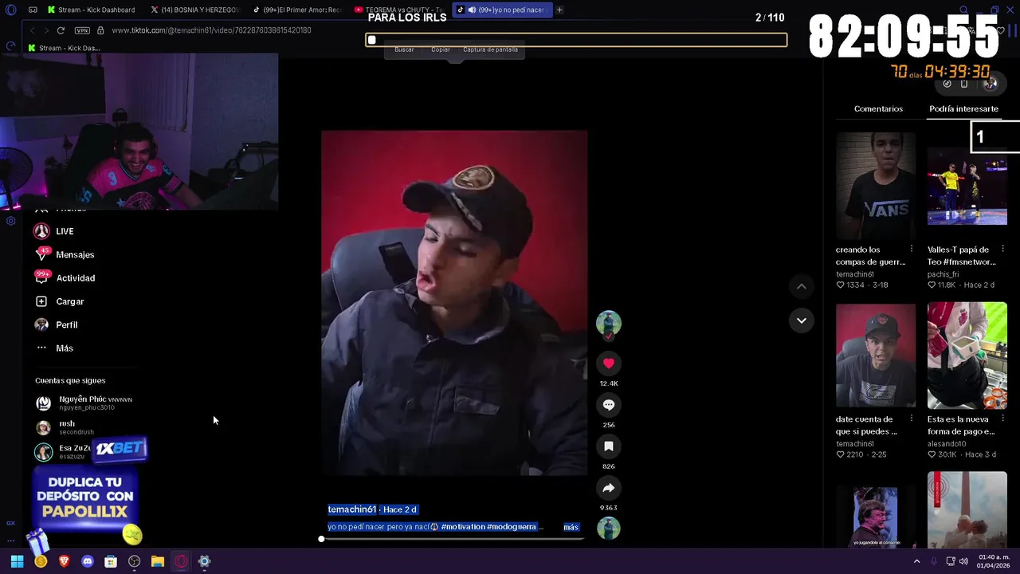Open the gear settings app in taskbar
This screenshot has height=574, width=1020.
204,561
